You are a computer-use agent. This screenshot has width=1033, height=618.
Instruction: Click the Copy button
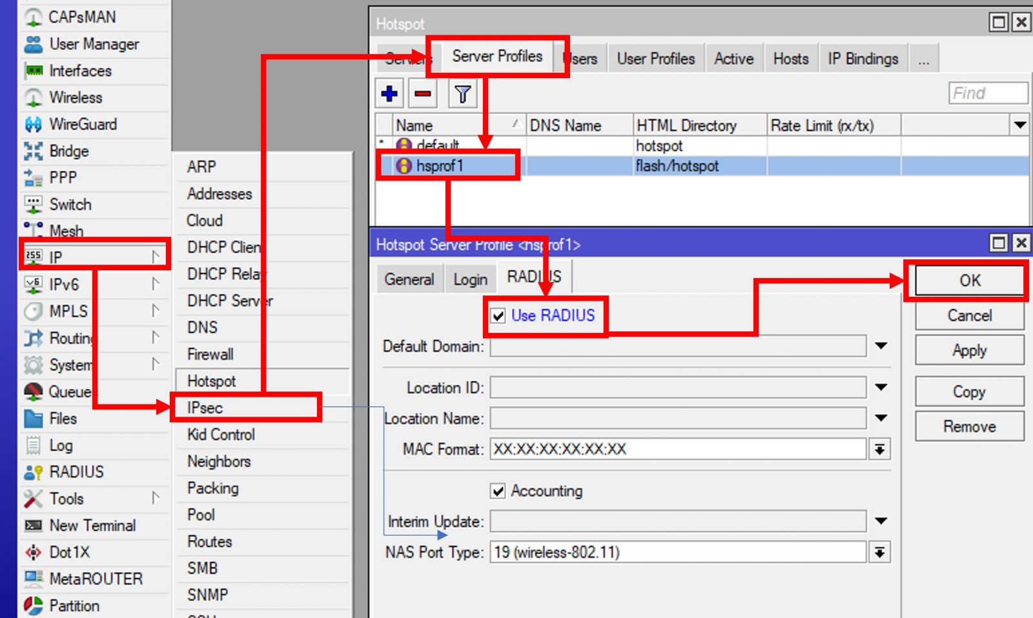click(968, 391)
